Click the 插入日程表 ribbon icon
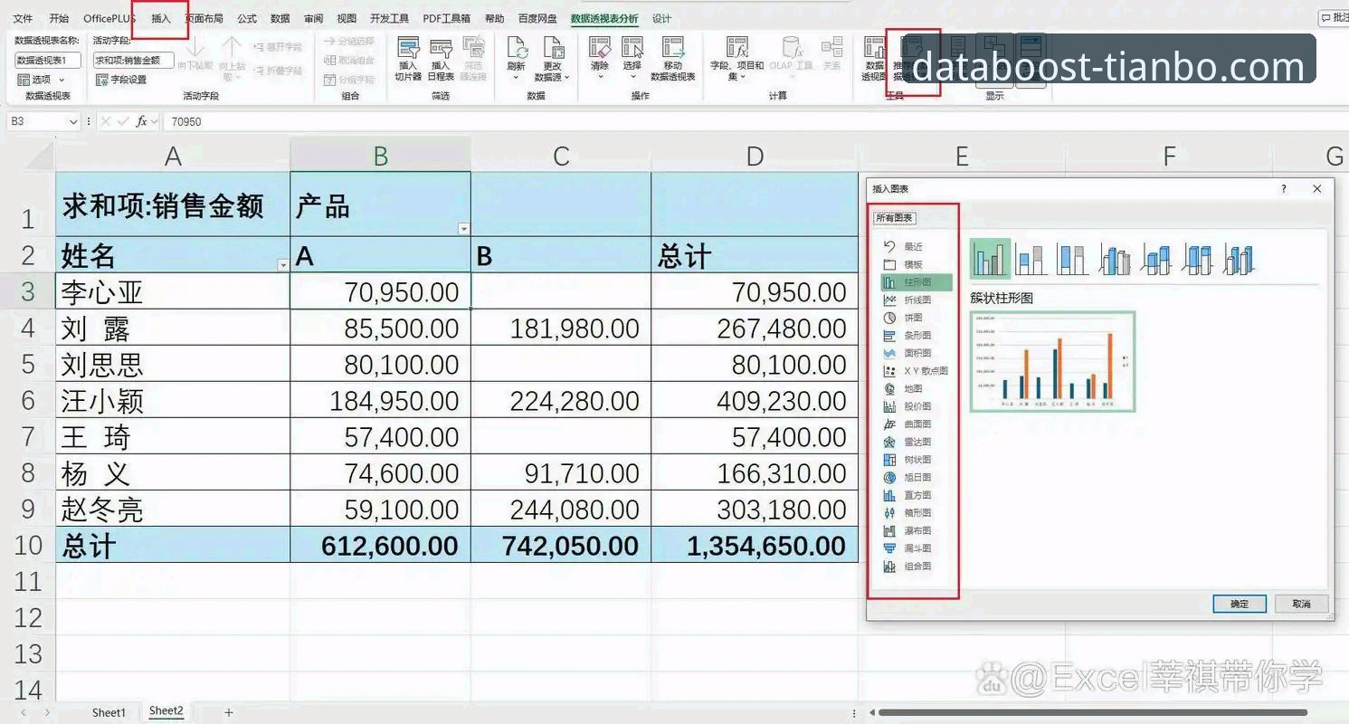This screenshot has width=1349, height=724. pos(441,59)
